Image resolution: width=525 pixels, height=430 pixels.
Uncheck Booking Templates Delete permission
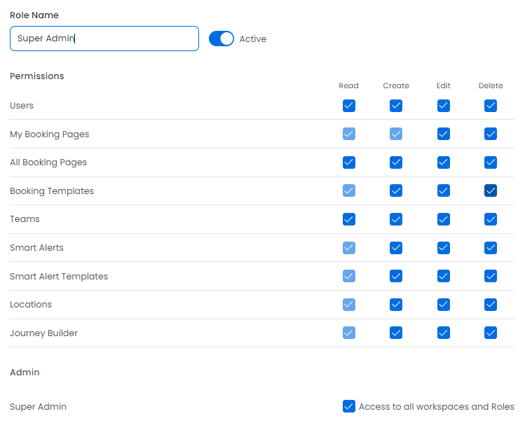coord(491,190)
